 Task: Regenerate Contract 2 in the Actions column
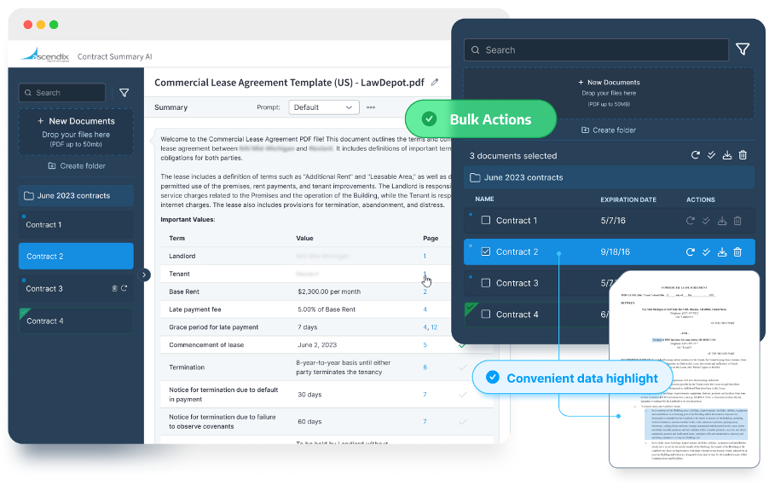pyautogui.click(x=690, y=252)
